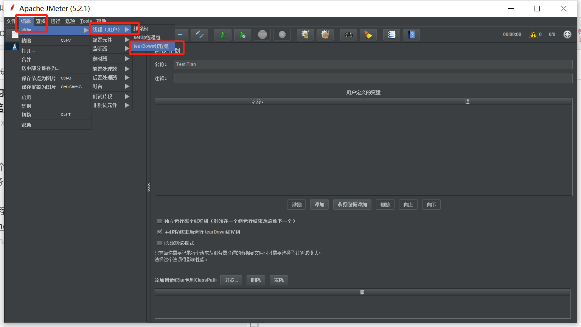Select 打开... menu entry
581x327 pixels.
pyautogui.click(x=55, y=51)
